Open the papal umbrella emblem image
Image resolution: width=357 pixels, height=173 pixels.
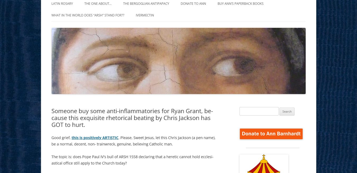[264, 164]
